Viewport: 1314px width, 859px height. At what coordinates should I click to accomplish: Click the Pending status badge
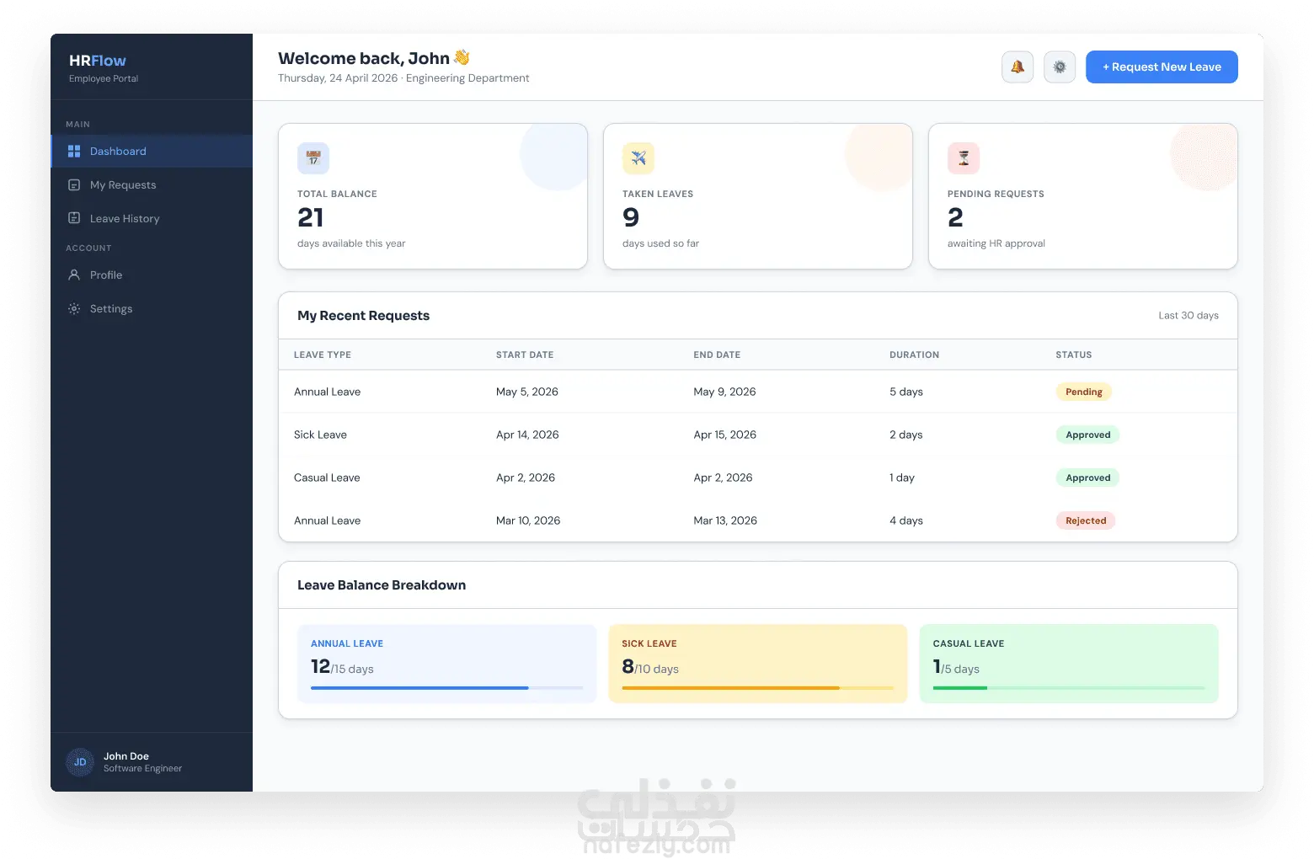click(1084, 392)
